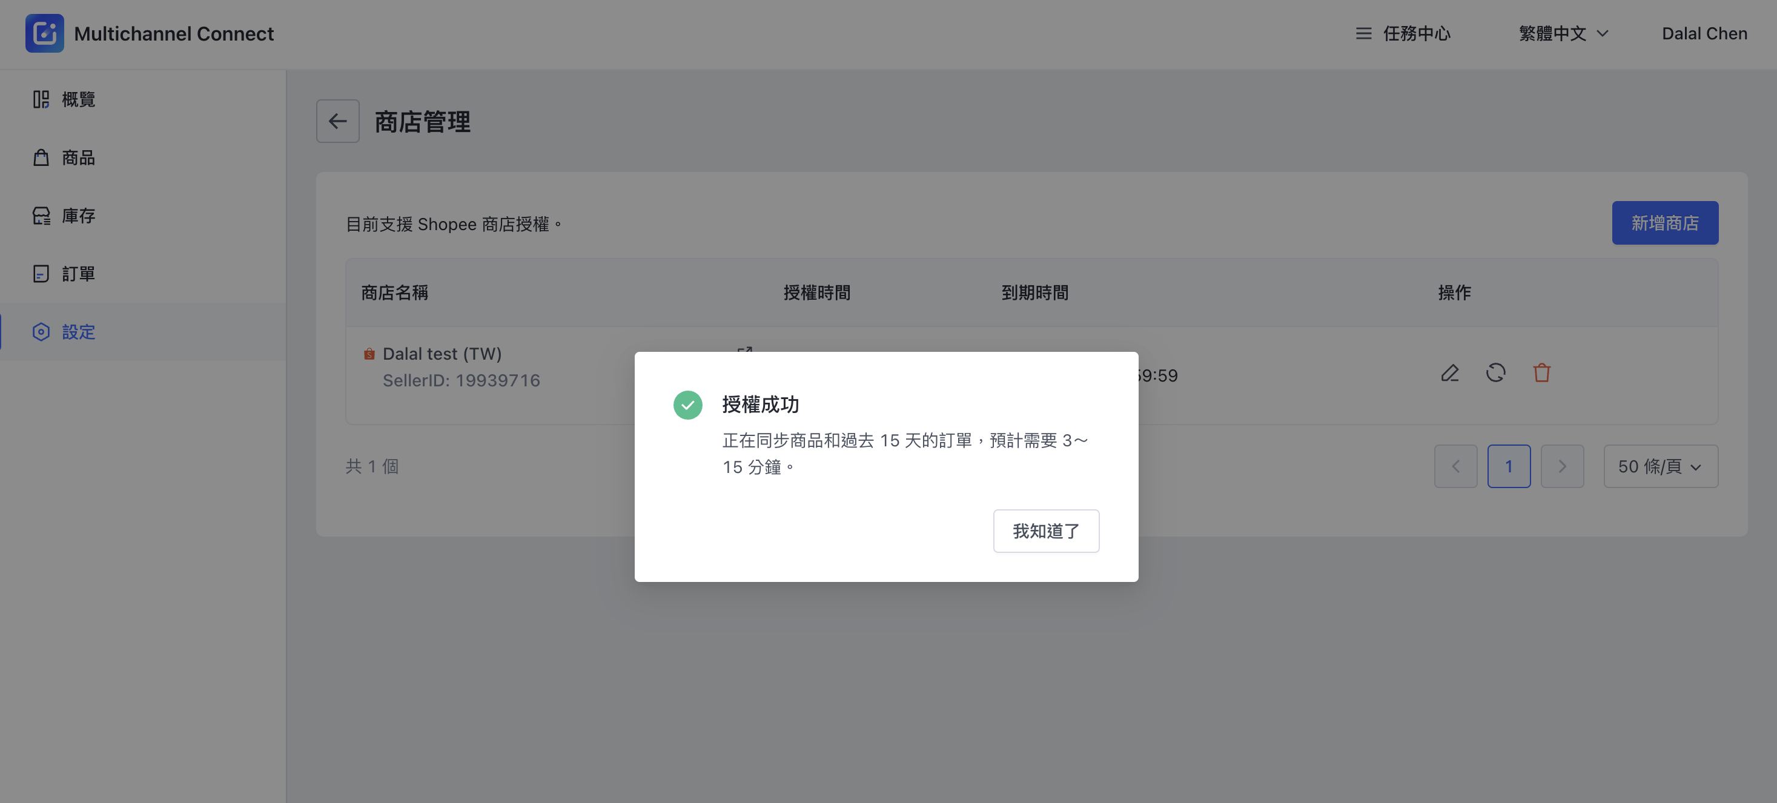Click the 授權成功 dialog title

tap(760, 405)
